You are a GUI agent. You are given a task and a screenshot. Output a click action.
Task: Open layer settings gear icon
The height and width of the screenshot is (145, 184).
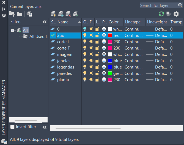click(x=176, y=14)
